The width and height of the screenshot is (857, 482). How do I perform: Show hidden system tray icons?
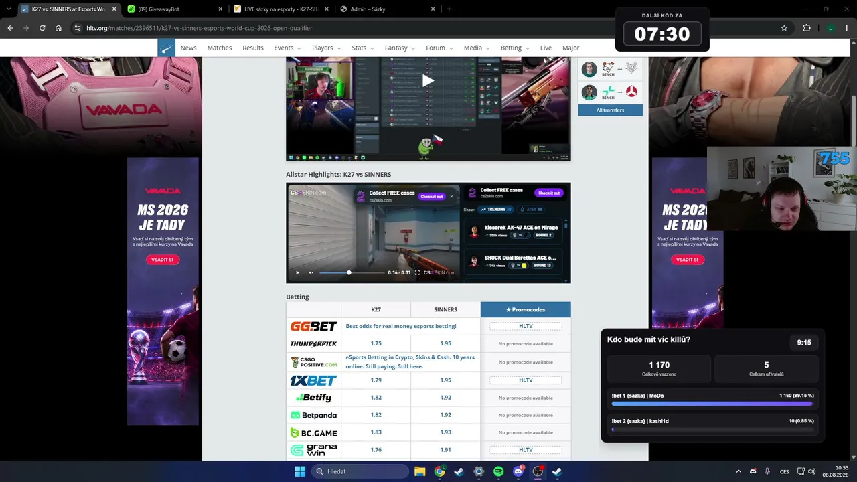coord(738,471)
